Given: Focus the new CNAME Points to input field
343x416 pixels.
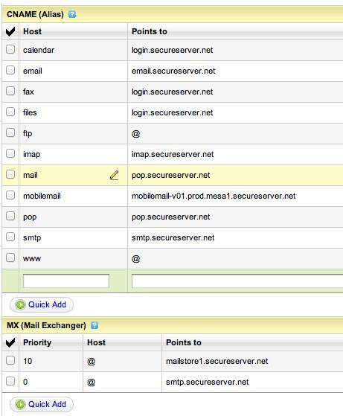Looking at the screenshot, I should pos(237,281).
